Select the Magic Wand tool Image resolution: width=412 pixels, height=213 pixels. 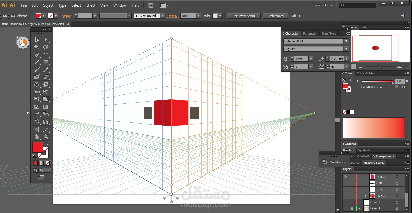(37, 47)
